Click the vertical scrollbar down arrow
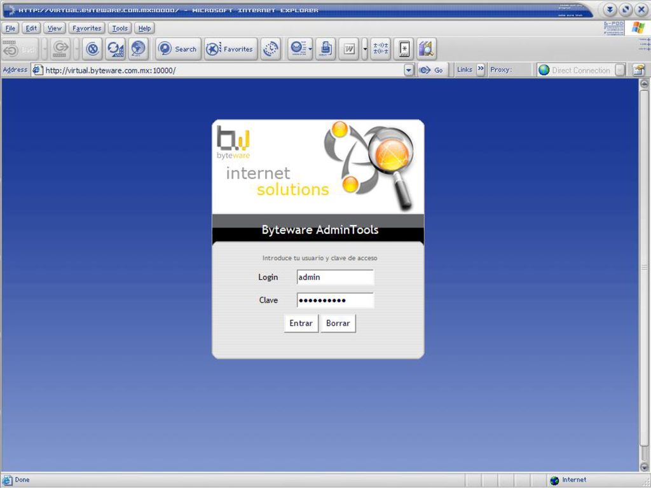The width and height of the screenshot is (651, 488). pyautogui.click(x=644, y=467)
